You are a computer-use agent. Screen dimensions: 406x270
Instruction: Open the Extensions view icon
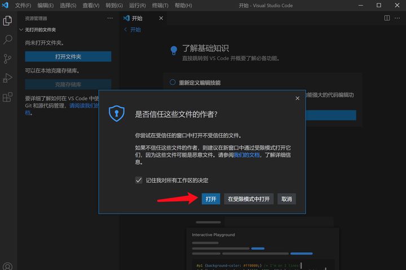(7, 97)
